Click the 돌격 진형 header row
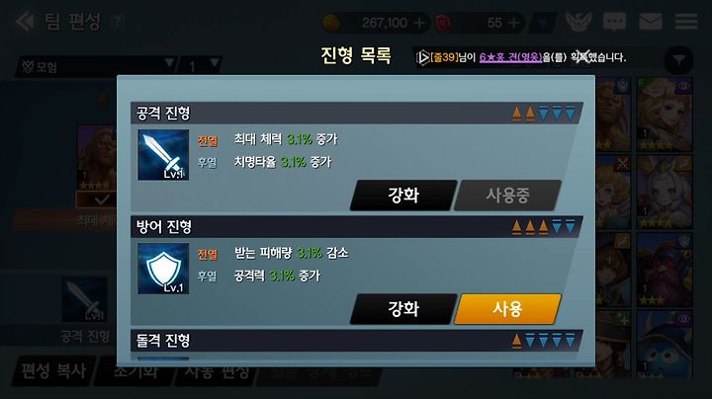 click(357, 340)
